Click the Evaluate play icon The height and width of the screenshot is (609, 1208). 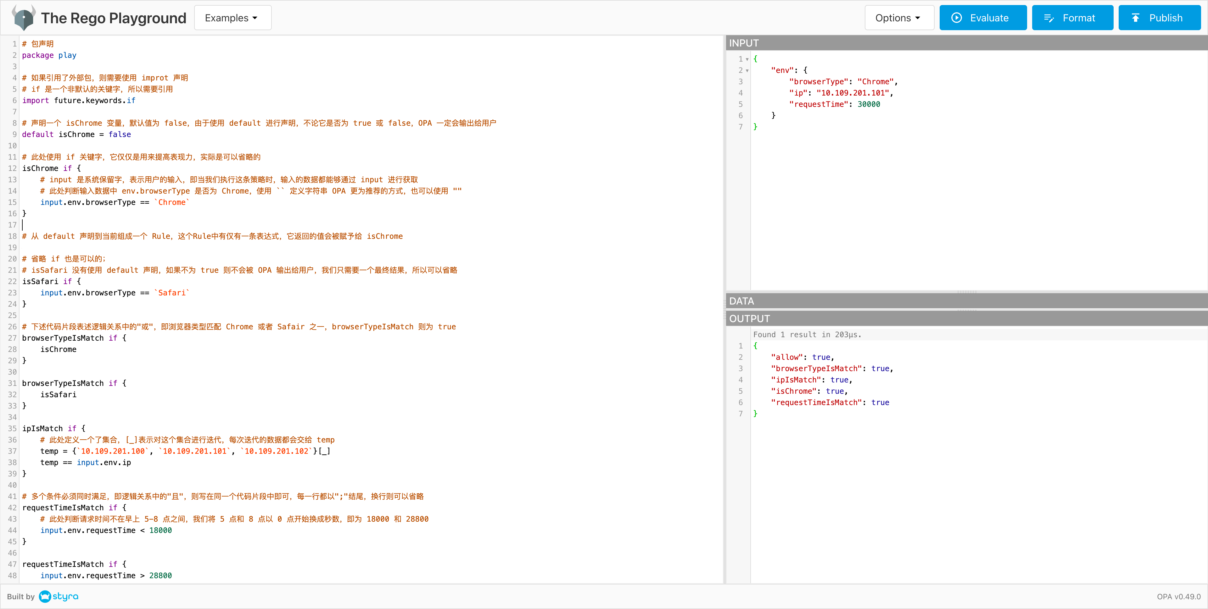(x=956, y=18)
